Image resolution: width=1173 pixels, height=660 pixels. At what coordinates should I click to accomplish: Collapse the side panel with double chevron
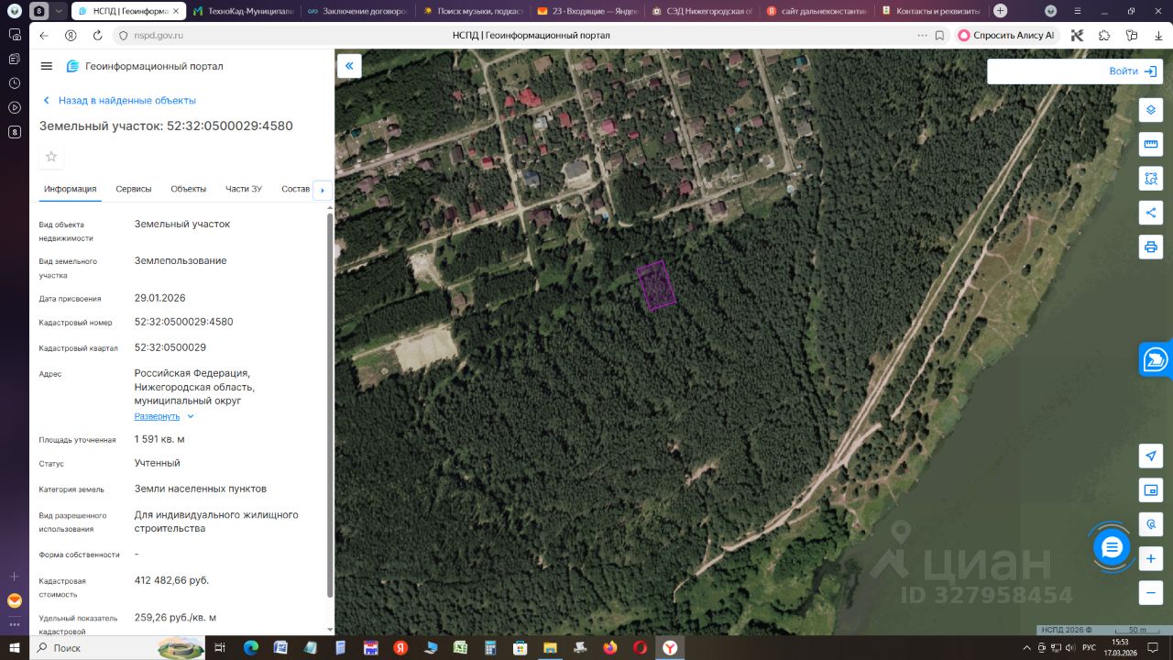point(349,66)
